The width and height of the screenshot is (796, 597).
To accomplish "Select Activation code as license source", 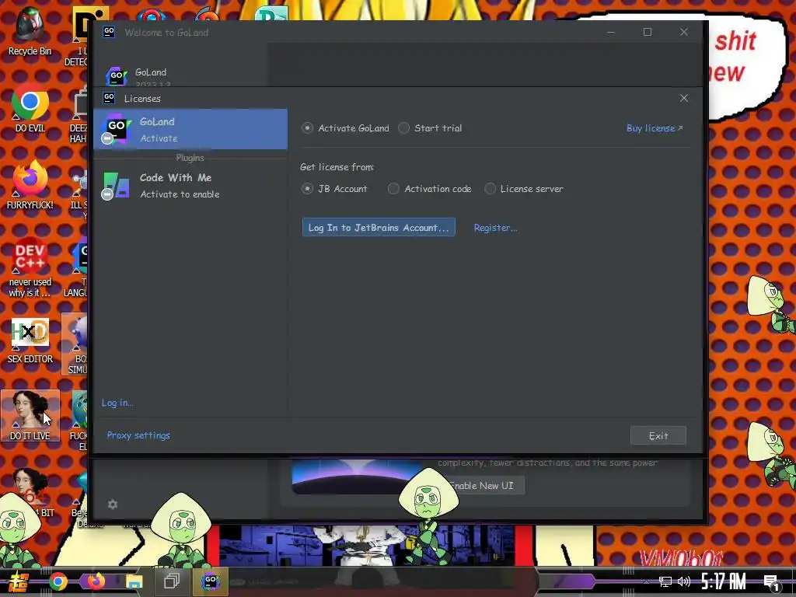I will pyautogui.click(x=430, y=189).
